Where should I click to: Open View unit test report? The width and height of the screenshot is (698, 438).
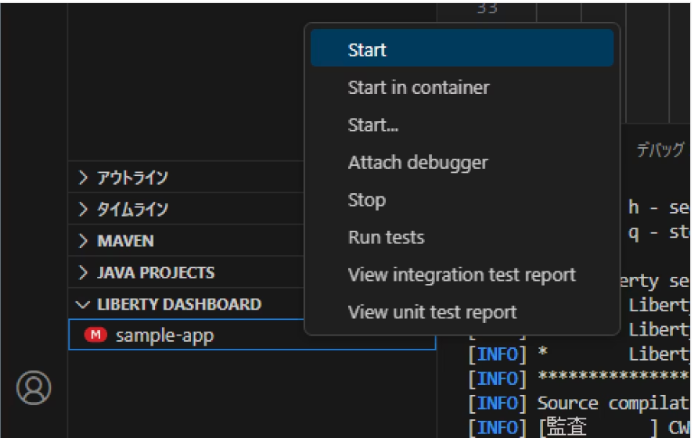432,313
